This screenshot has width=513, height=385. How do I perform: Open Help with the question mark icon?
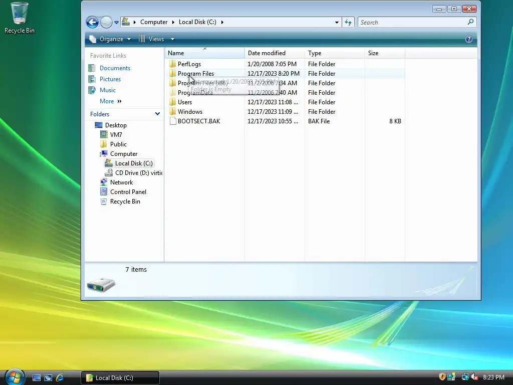[468, 39]
